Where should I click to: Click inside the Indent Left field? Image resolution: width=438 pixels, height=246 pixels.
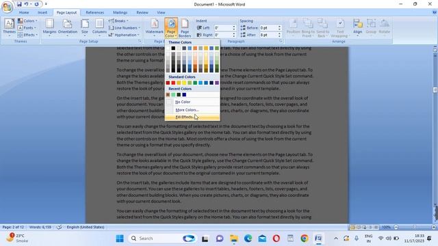pos(222,28)
